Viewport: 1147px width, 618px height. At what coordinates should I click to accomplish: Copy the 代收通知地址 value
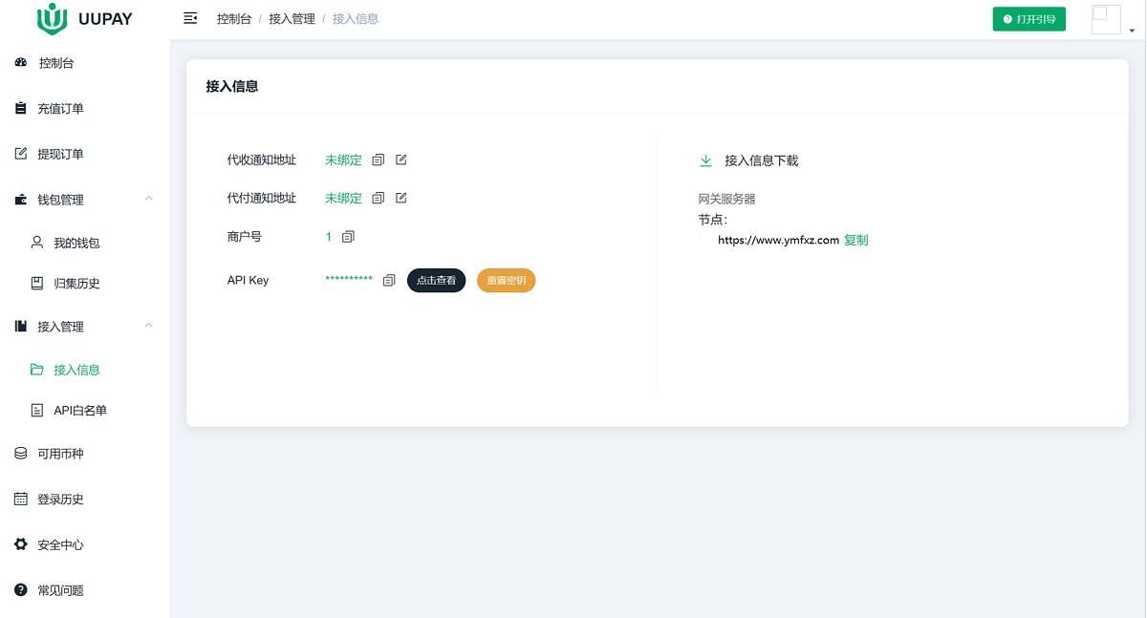[379, 160]
